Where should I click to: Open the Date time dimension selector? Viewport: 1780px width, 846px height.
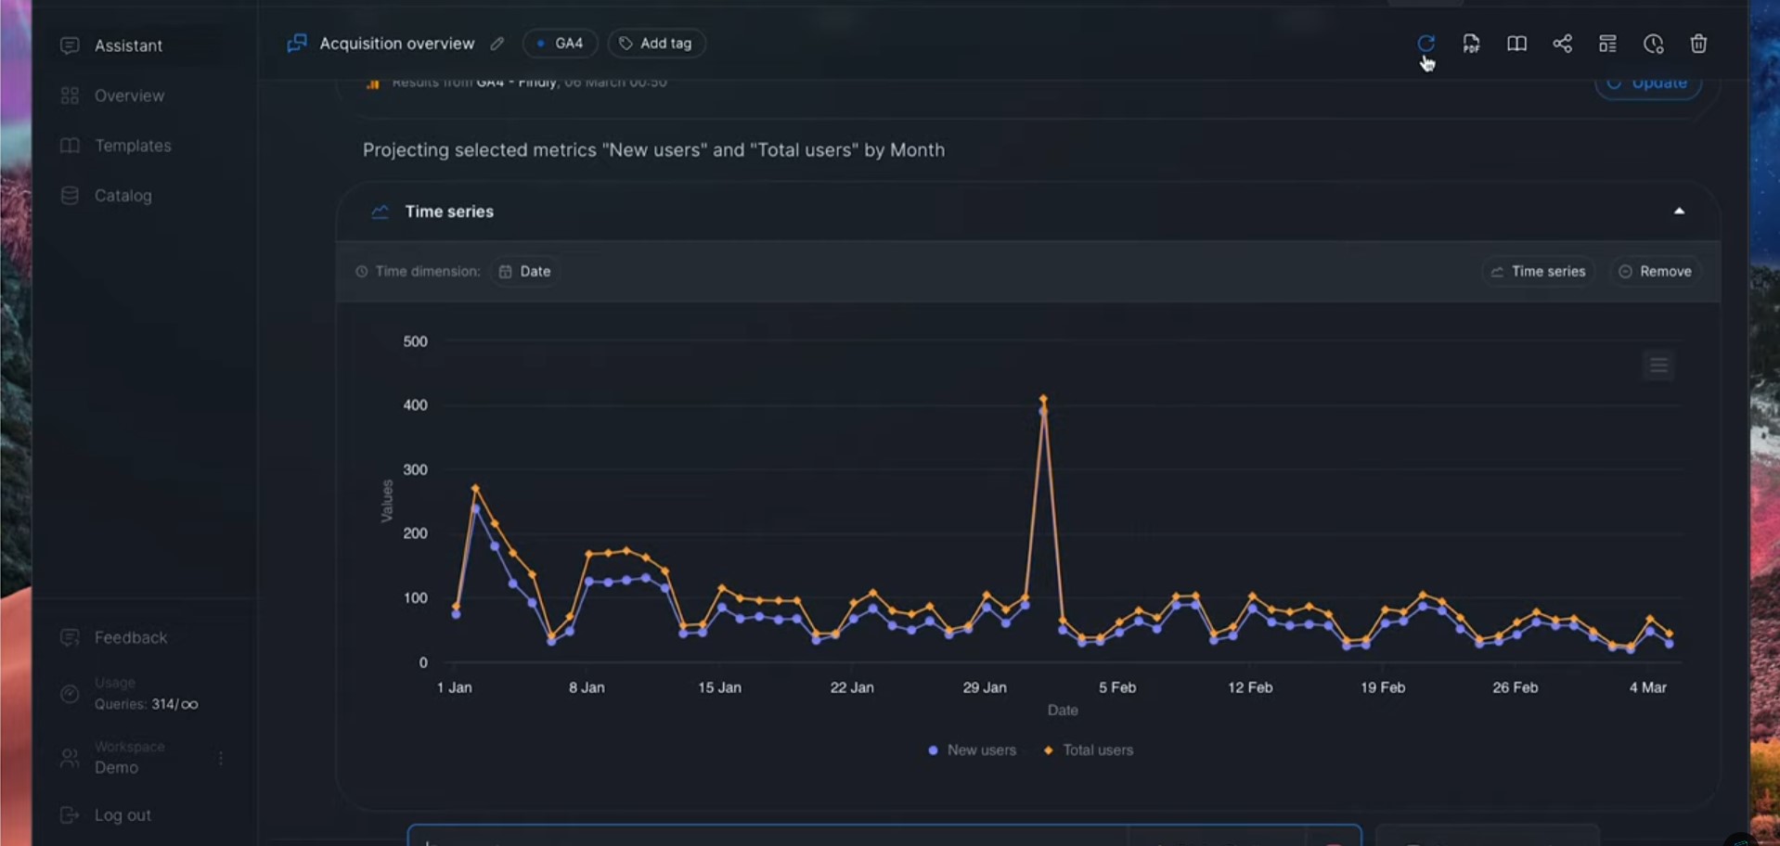tap(525, 271)
